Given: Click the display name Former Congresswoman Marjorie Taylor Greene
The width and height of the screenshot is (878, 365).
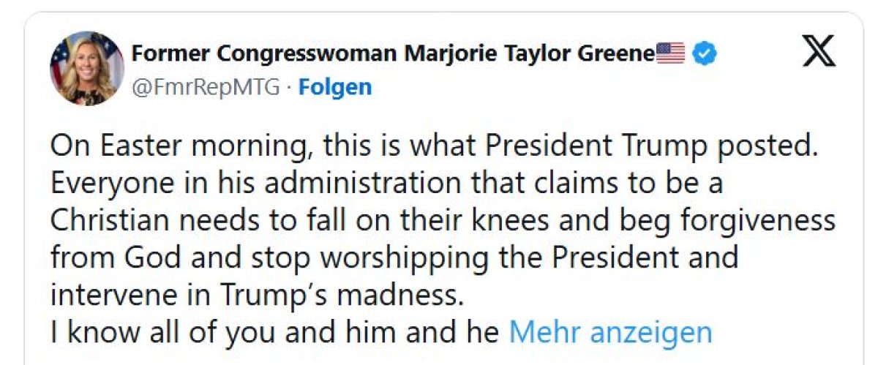Looking at the screenshot, I should (392, 53).
